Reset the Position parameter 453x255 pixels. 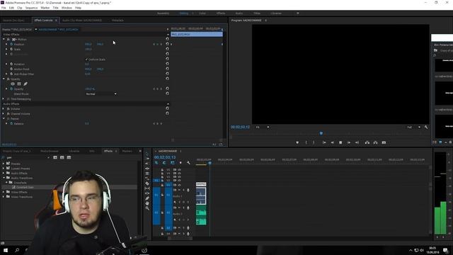click(x=167, y=44)
